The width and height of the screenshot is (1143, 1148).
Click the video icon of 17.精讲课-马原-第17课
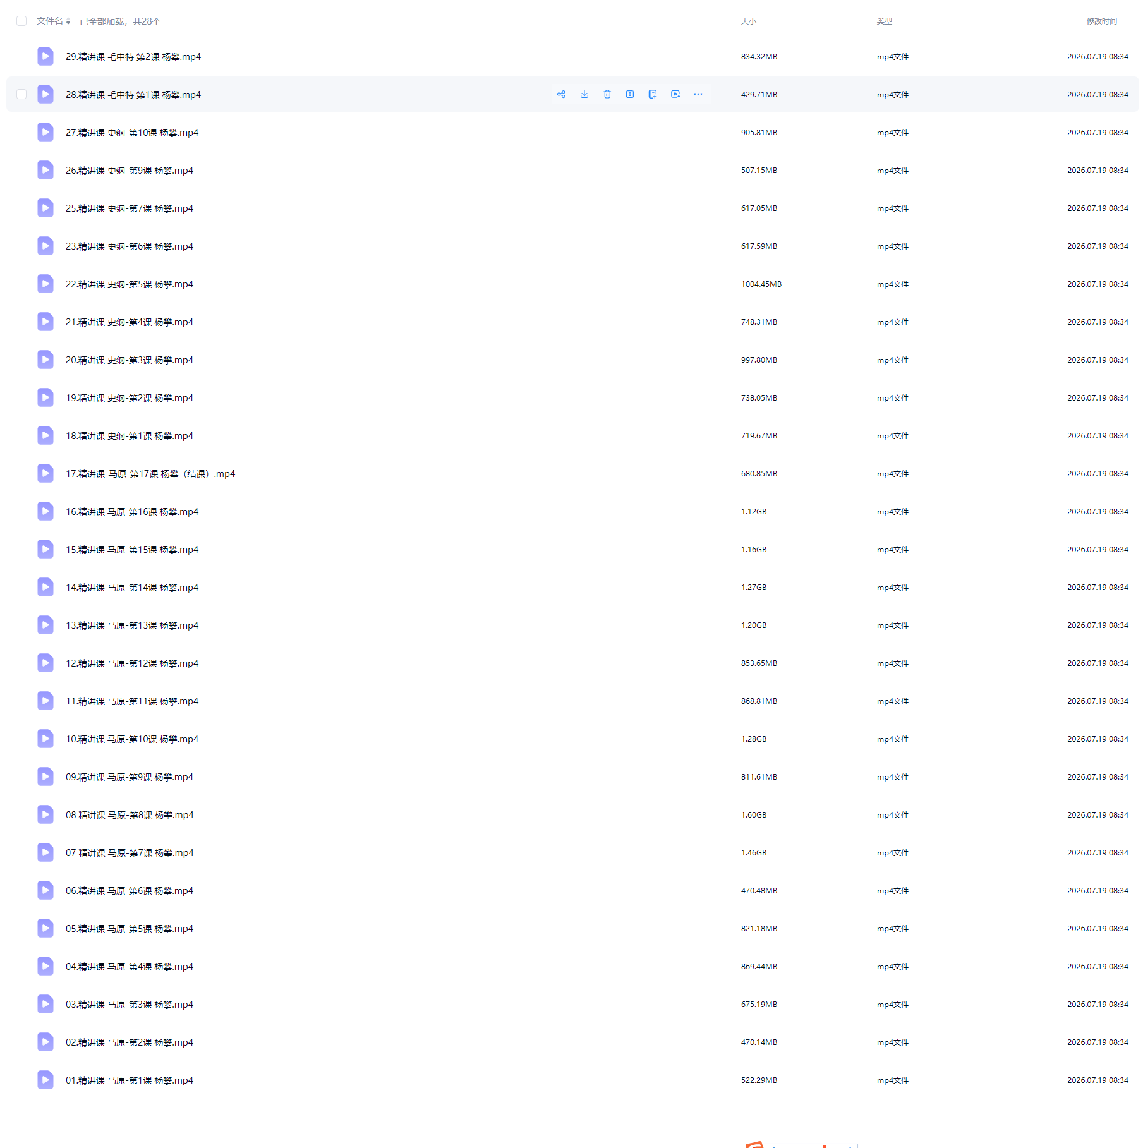point(45,474)
